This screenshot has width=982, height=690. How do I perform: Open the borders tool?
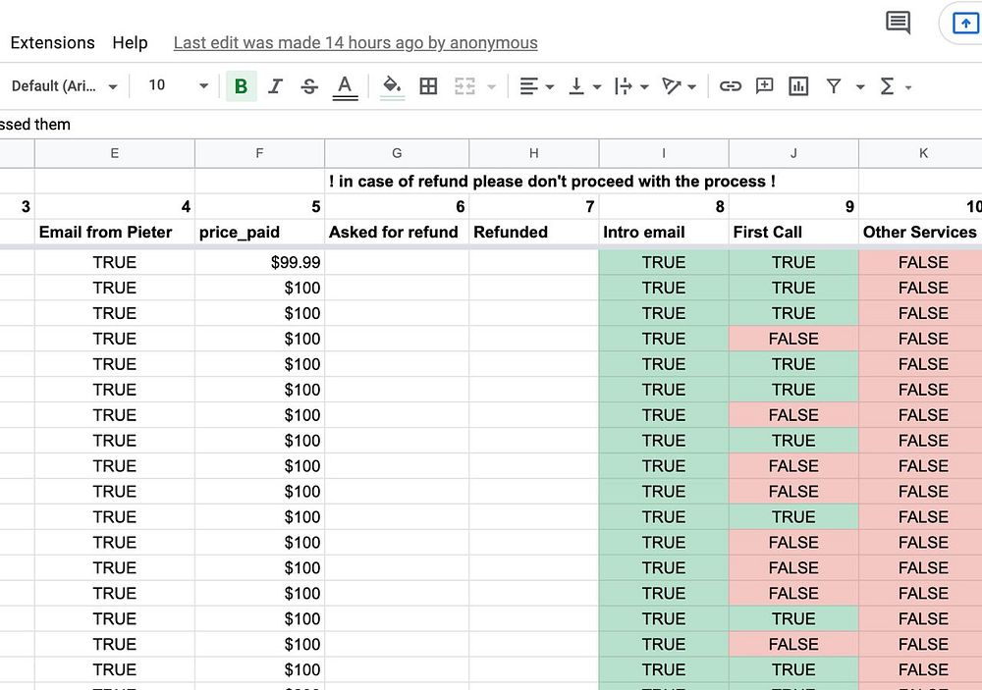tap(428, 86)
